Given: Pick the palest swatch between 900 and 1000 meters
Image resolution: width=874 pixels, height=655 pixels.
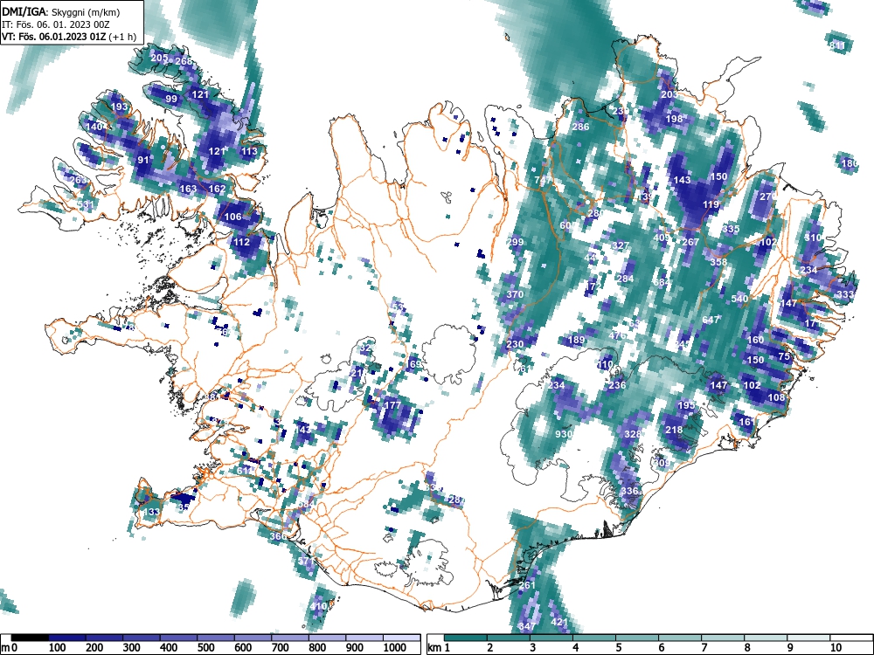Looking at the screenshot, I should 364,638.
